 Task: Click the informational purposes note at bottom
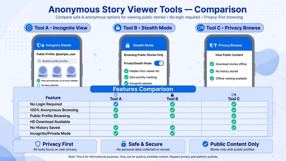point(143,157)
